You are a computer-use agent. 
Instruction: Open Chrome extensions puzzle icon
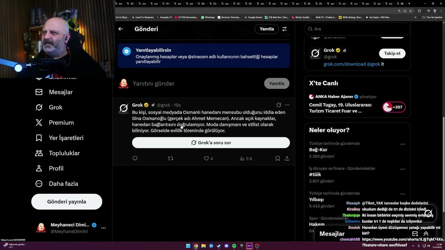[419, 11]
